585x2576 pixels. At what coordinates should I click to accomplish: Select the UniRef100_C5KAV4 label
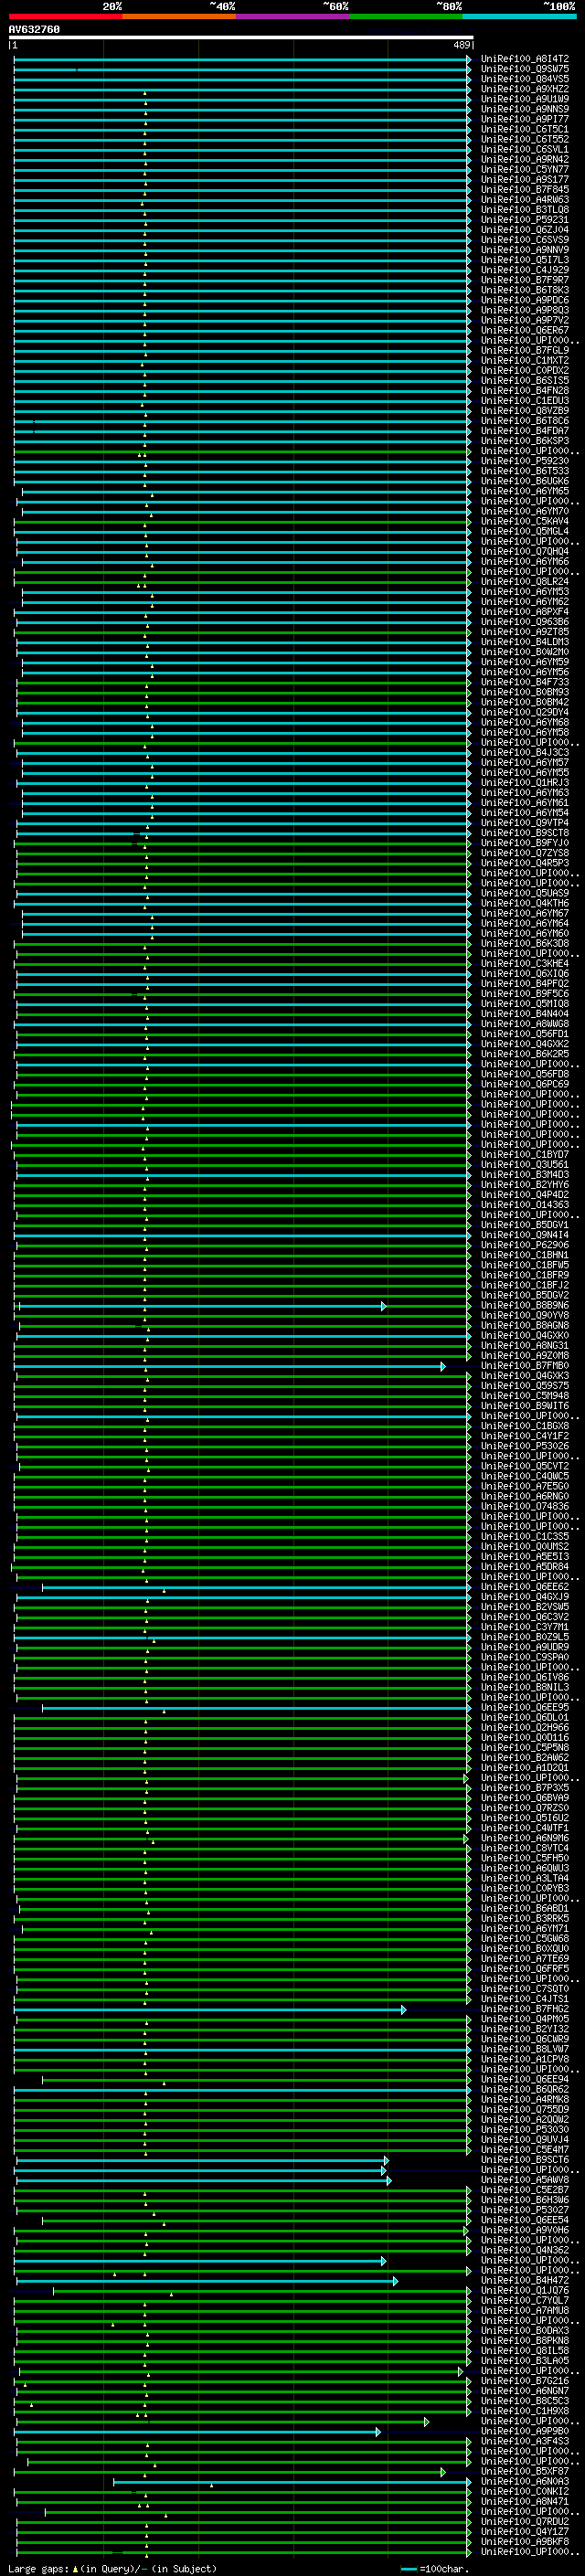pyautogui.click(x=524, y=521)
